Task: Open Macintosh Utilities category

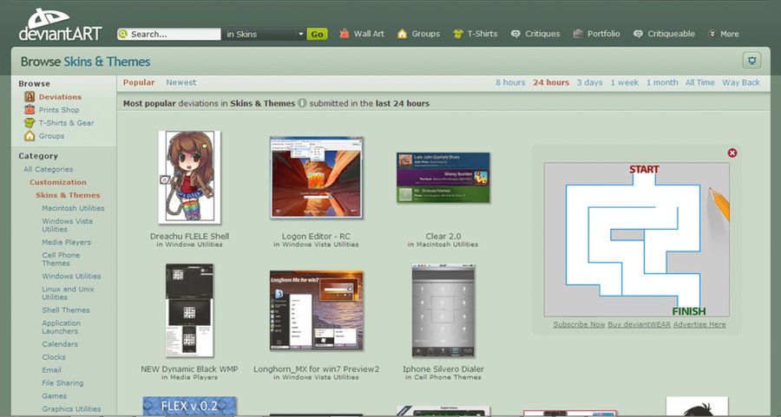Action: coord(73,208)
